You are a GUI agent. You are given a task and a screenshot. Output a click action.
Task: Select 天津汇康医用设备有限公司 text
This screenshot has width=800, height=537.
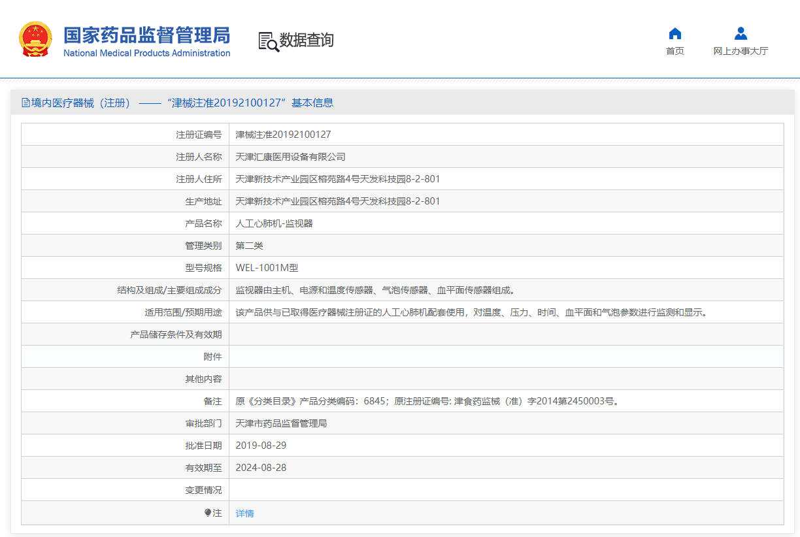[x=291, y=157]
